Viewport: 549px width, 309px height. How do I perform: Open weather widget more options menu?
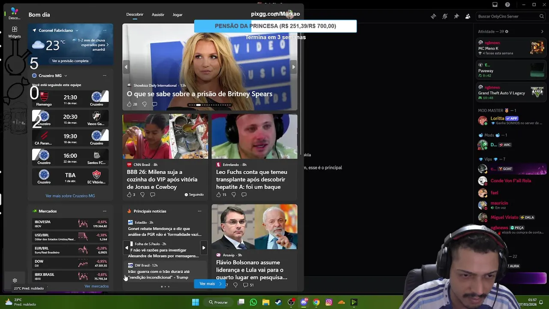click(104, 30)
